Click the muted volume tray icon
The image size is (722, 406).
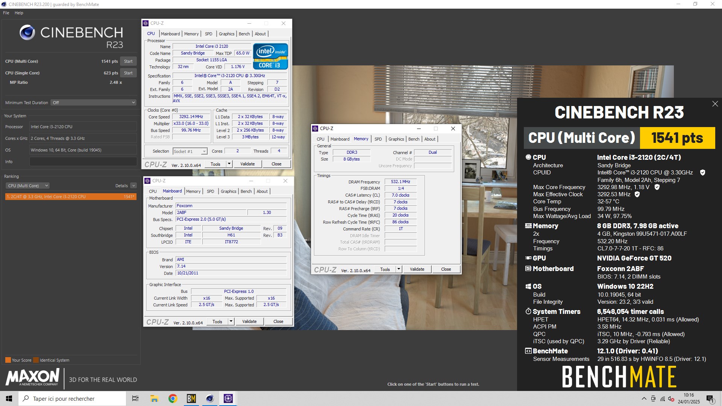671,398
